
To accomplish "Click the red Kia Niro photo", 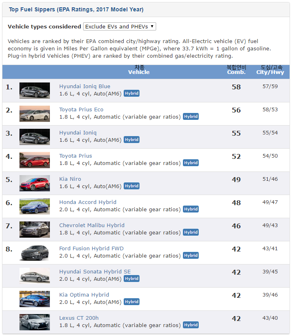I will [x=34, y=183].
